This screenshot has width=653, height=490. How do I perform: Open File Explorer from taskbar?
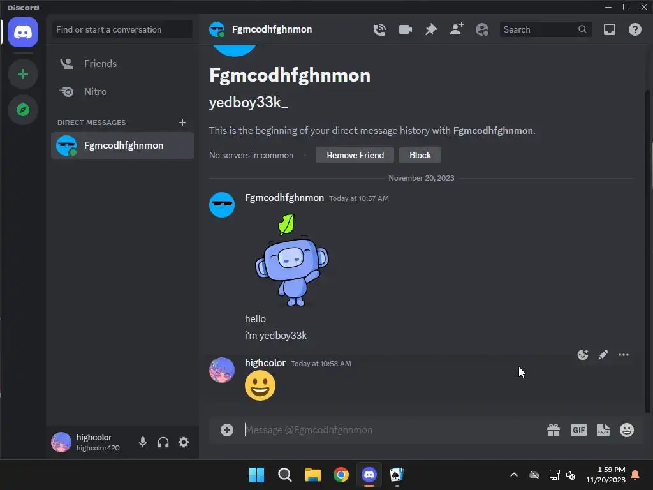point(312,475)
